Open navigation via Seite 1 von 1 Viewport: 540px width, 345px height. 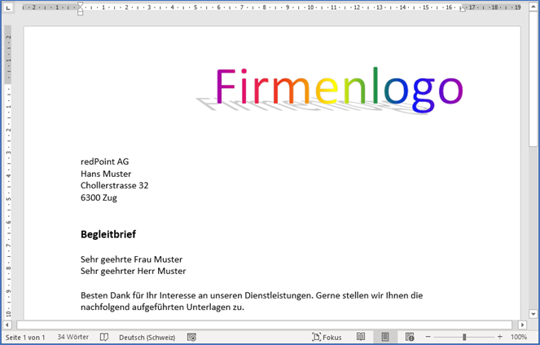(25, 337)
